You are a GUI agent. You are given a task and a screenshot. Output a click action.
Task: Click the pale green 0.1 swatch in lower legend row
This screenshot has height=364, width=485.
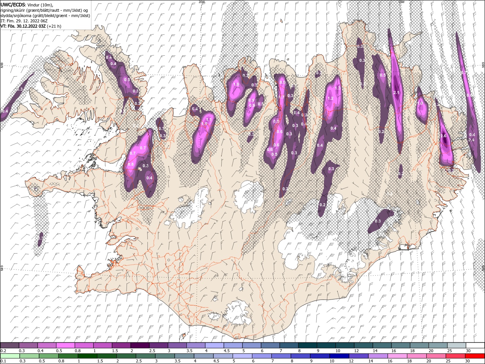10,356
